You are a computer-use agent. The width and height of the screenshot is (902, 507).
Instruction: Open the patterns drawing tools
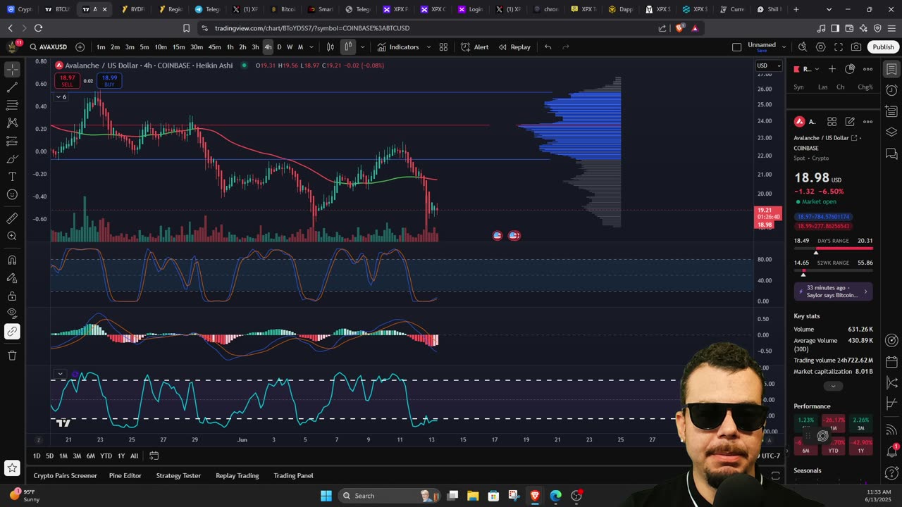pos(12,123)
